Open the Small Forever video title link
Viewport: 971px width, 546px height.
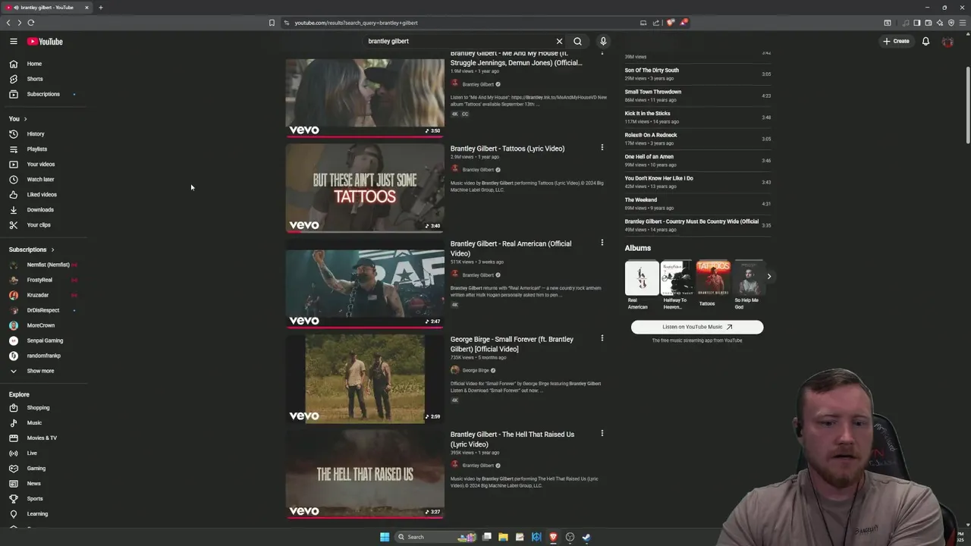click(512, 344)
